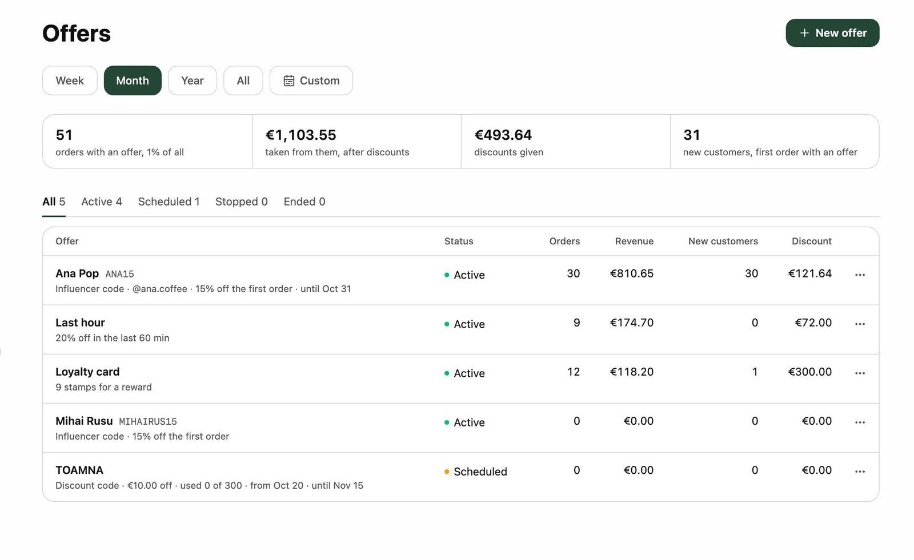The image size is (914, 560).
Task: Click the Scheduled status of TOAMNA
Action: (476, 472)
